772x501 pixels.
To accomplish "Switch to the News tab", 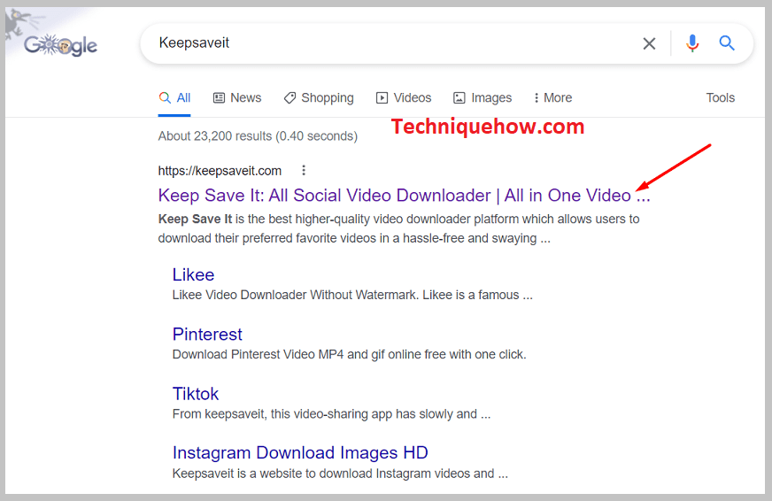I will [x=236, y=98].
